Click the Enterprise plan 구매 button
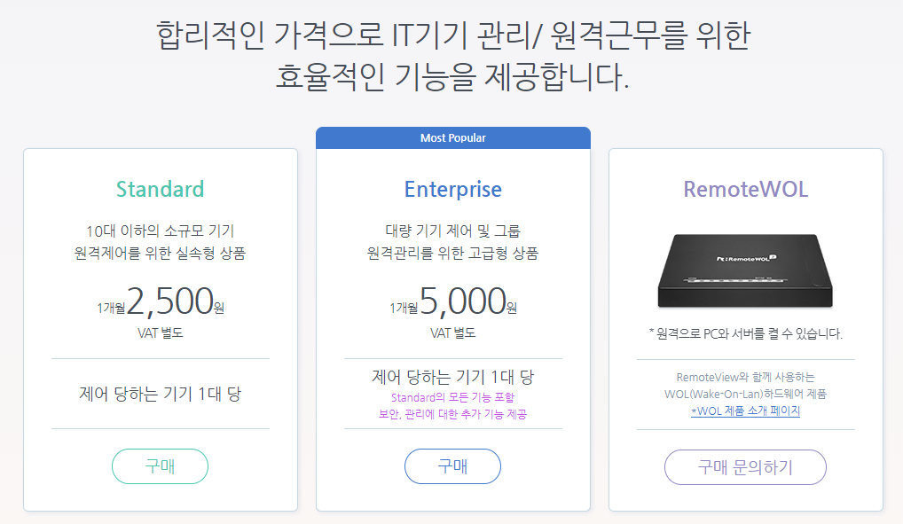This screenshot has height=524, width=903. [452, 466]
